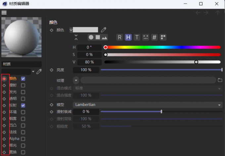225x156 pixels.
Task: Click the 漫射衰减 slider handle
Action: point(161,112)
